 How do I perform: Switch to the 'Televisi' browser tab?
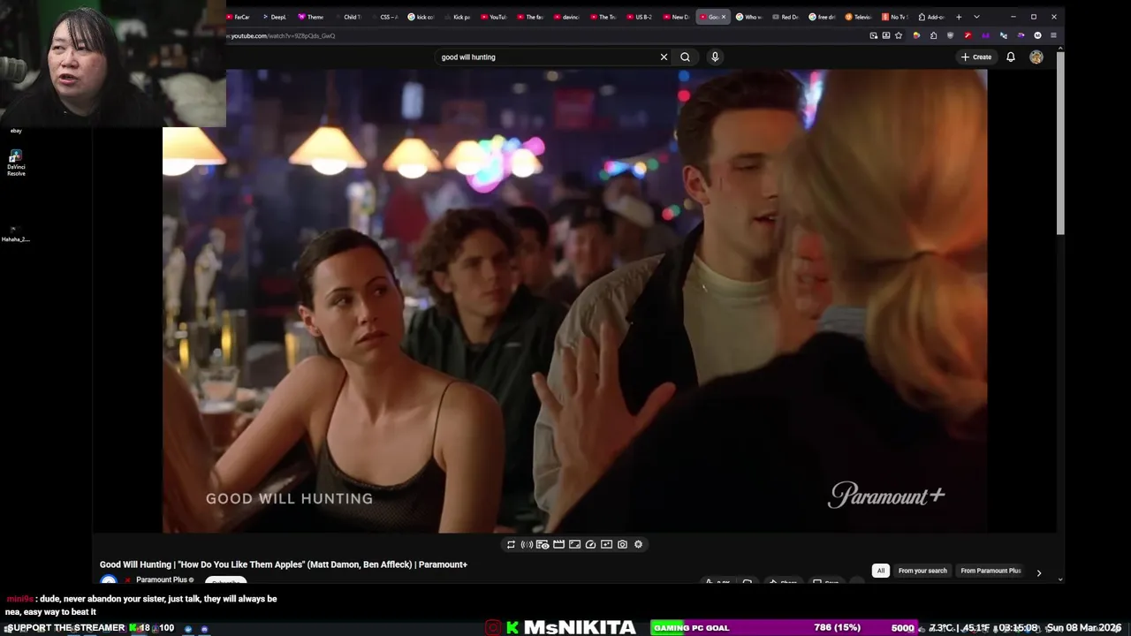click(859, 17)
